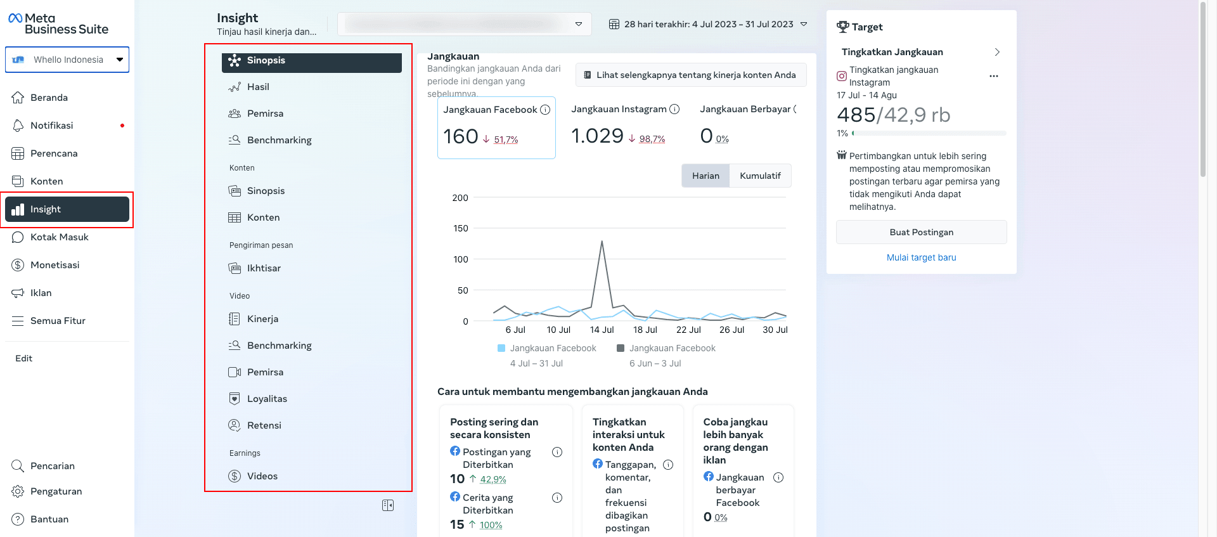Open Perencana calendar icon
Screen dimensions: 1217x537
(x=18, y=153)
